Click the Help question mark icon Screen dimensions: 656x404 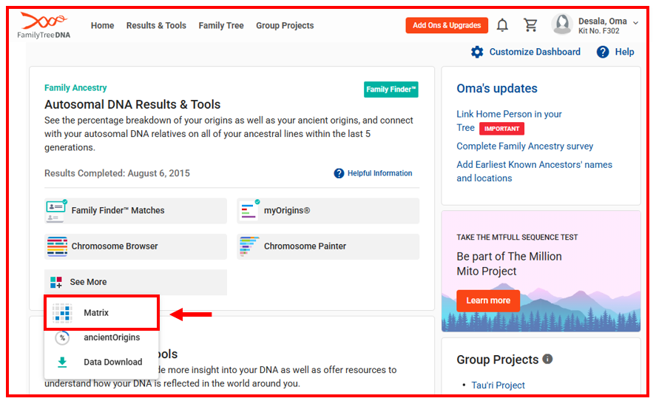coord(603,52)
